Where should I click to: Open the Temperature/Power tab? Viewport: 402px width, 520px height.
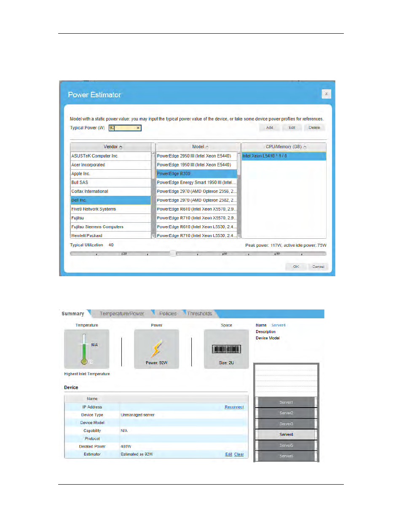122,314
